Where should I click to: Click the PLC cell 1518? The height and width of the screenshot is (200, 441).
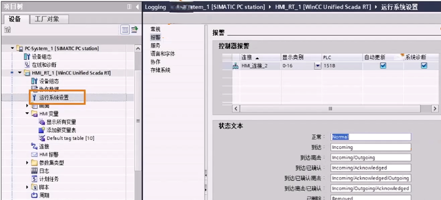point(342,66)
